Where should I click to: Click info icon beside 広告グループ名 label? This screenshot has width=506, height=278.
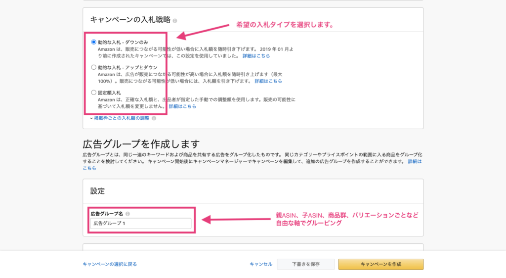[x=127, y=214]
